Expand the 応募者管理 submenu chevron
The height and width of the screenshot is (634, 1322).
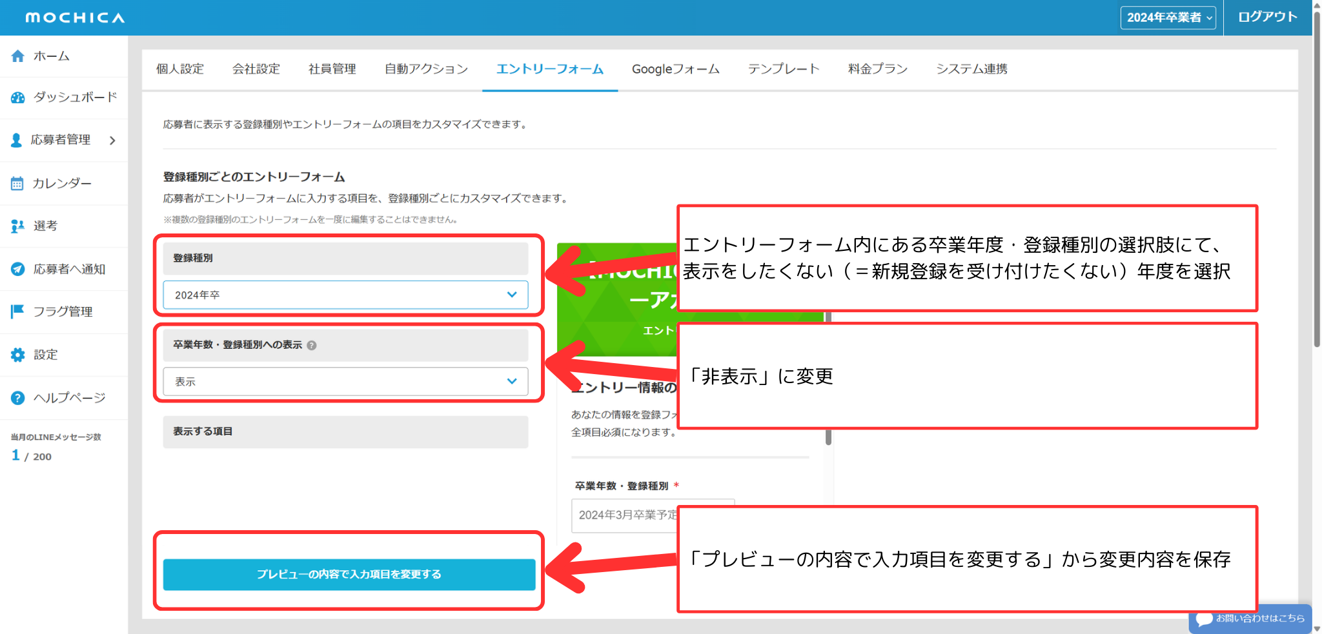[x=113, y=140]
